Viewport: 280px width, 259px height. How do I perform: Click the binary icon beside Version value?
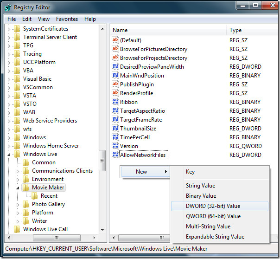115,146
